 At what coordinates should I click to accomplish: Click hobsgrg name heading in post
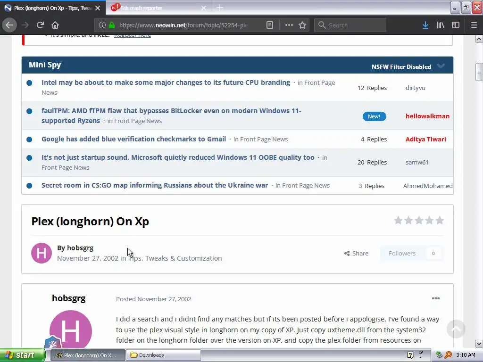(69, 298)
